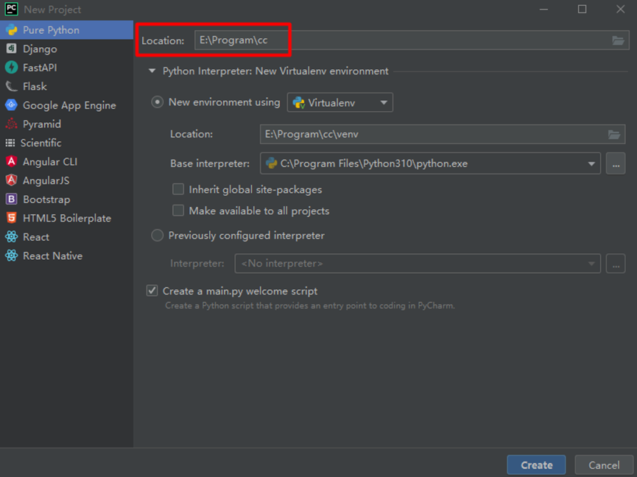Image resolution: width=637 pixels, height=477 pixels.
Task: Click the Flask horn icon
Action: click(x=11, y=86)
